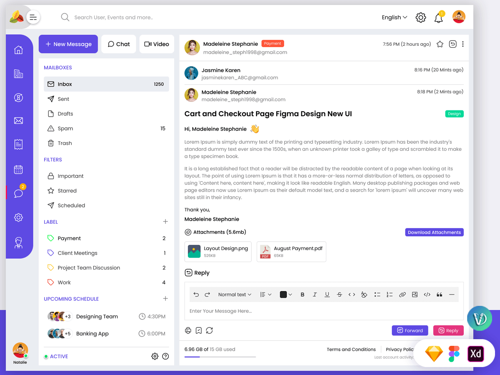Insert a blockquote in the reply

coord(439,295)
